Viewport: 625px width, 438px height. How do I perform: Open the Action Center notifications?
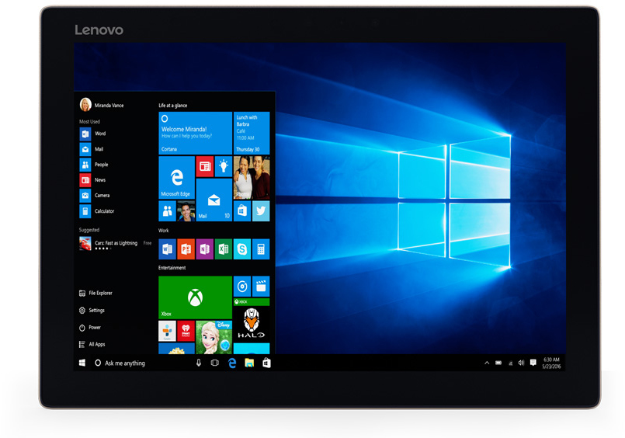(x=533, y=363)
